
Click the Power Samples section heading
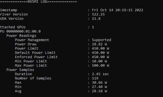20,70
